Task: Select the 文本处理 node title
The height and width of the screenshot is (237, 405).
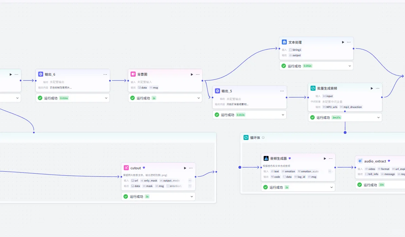Action: coord(295,42)
